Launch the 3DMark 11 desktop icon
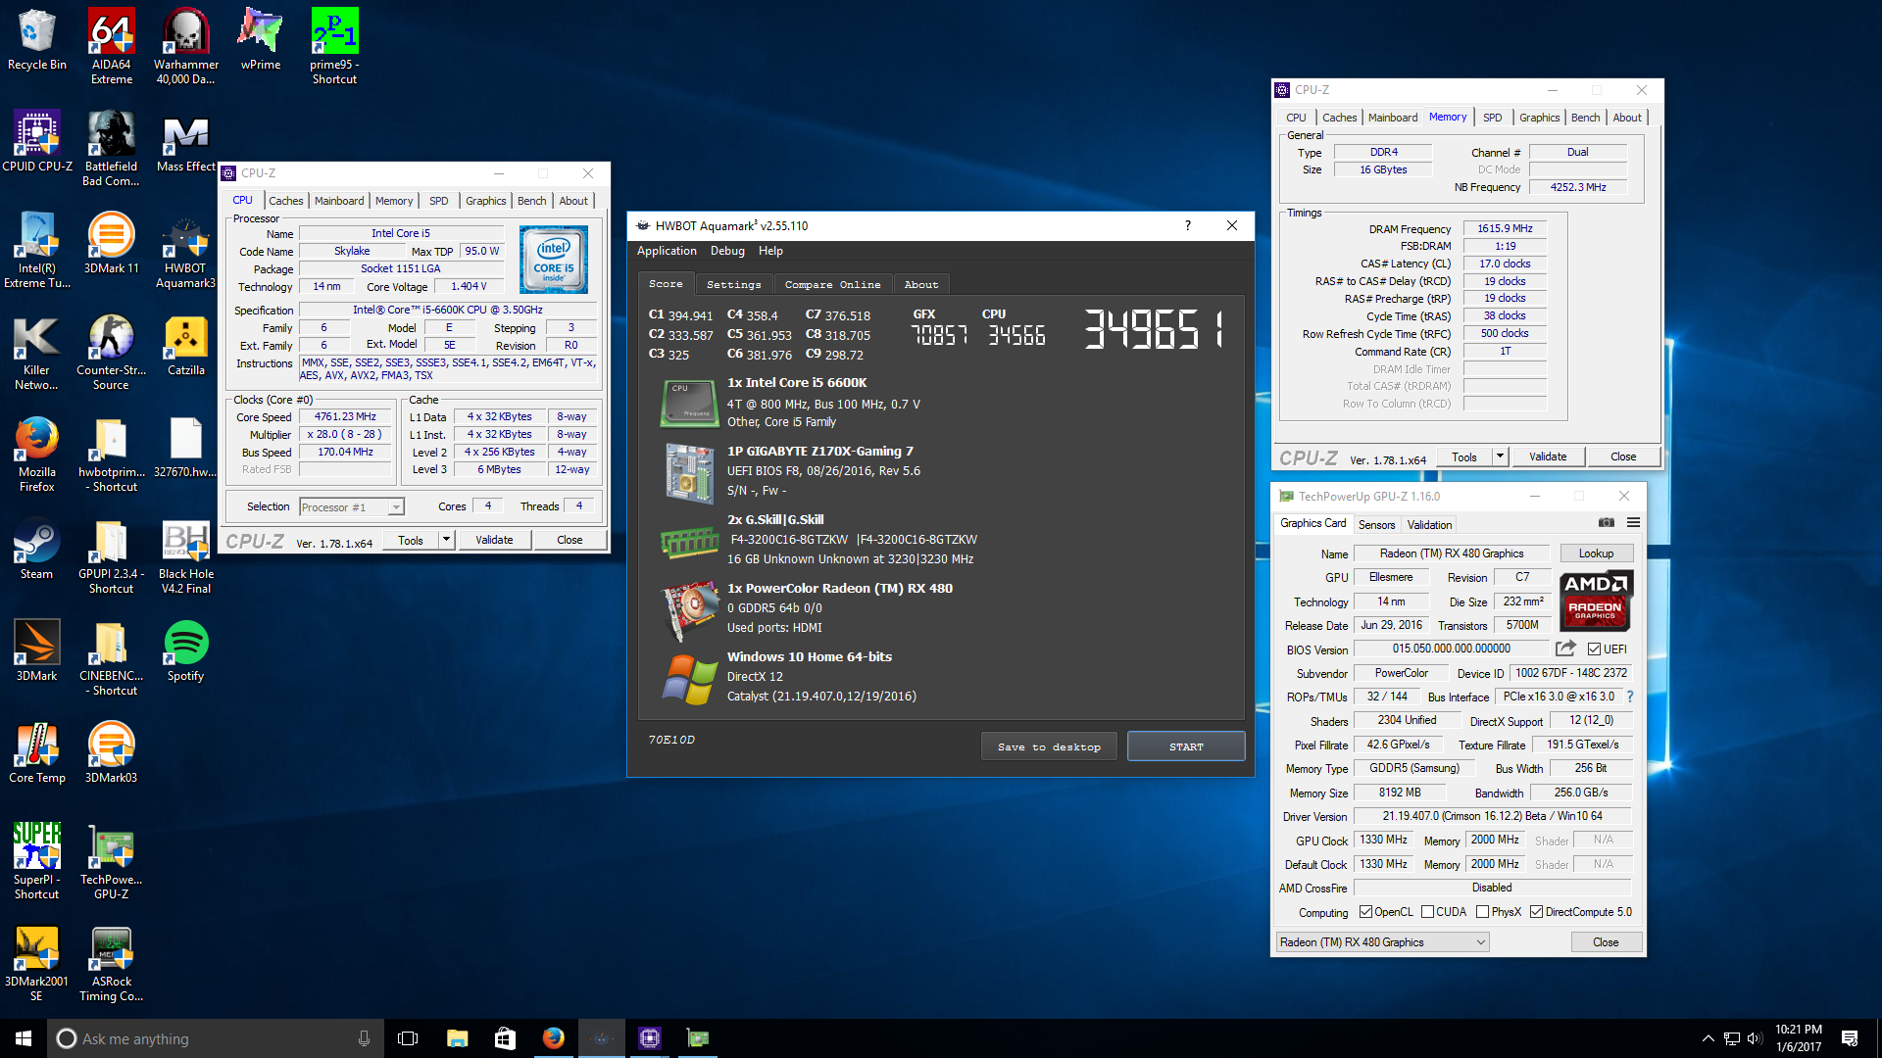 [112, 243]
